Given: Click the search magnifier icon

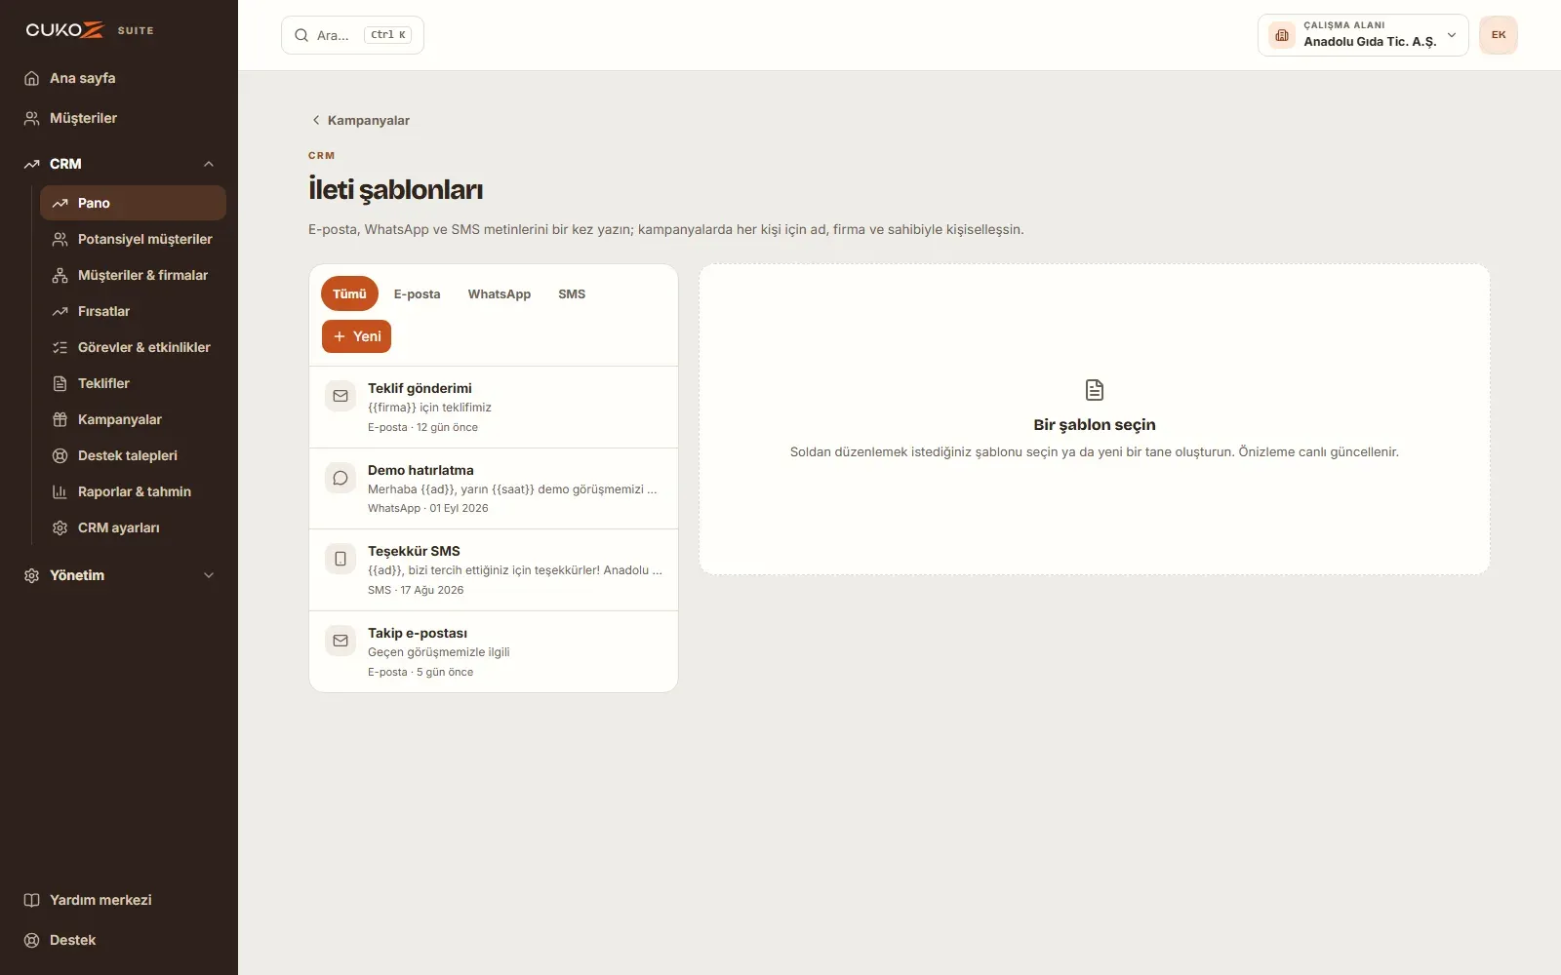Looking at the screenshot, I should [x=301, y=35].
